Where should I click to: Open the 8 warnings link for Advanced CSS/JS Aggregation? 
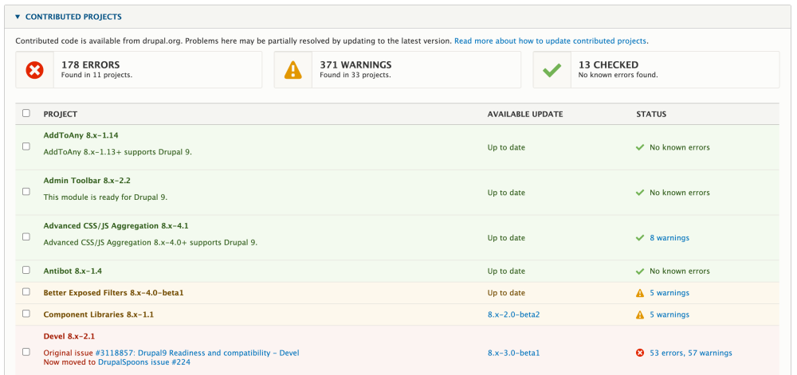click(x=669, y=237)
